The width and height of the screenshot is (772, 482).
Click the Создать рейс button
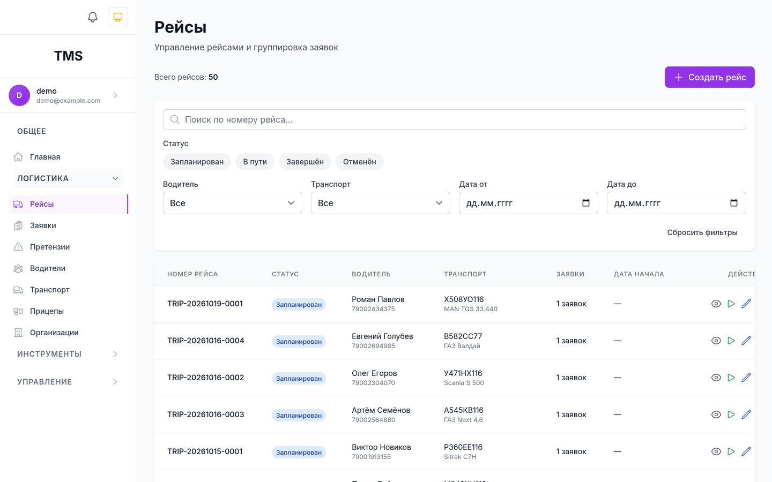[710, 77]
